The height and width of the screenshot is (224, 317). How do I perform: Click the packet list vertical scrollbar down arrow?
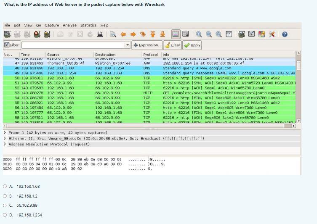pos(298,121)
